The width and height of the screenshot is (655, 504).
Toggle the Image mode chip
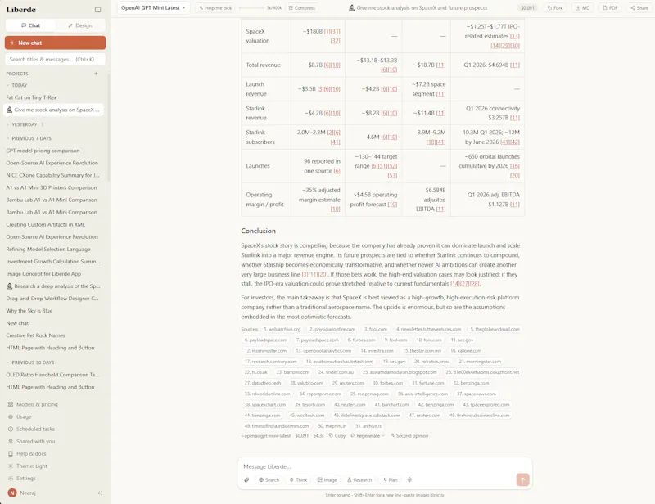click(x=327, y=479)
